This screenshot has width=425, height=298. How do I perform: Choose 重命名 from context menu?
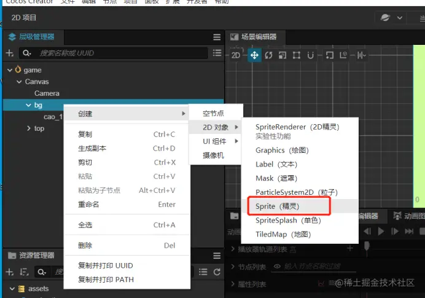(127, 205)
